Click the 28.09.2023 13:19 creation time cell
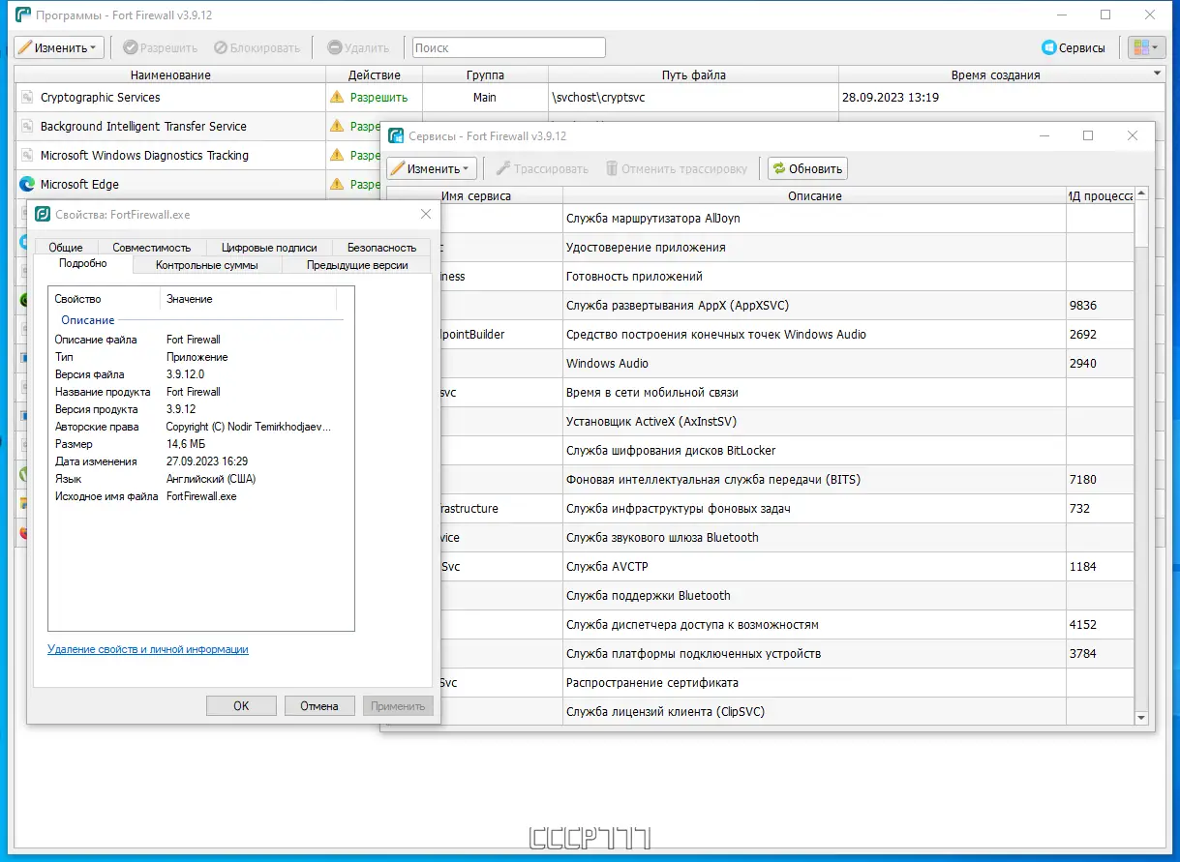1180x862 pixels. pyautogui.click(x=1002, y=98)
